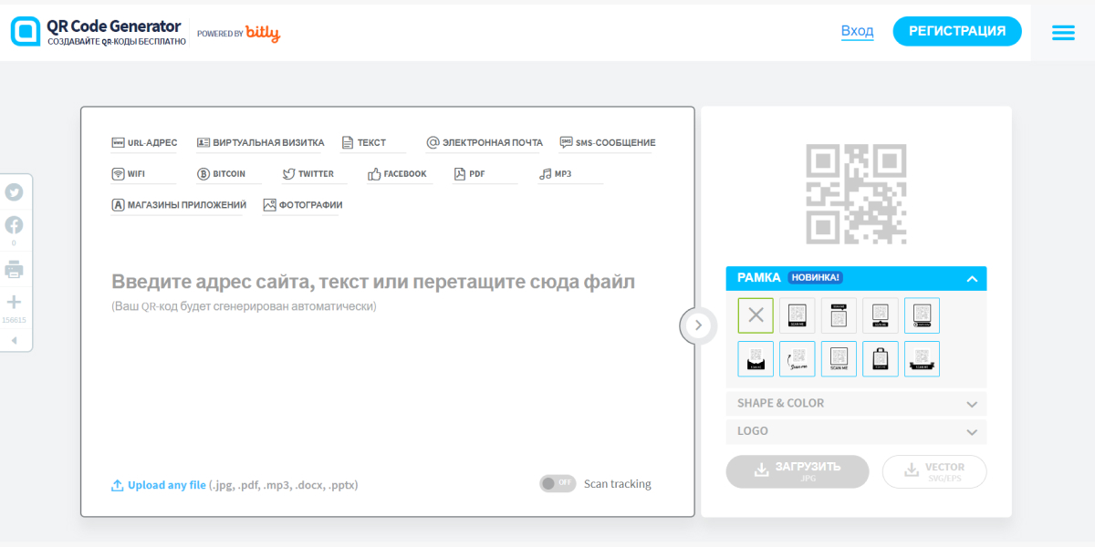Click the Регистрация button

click(957, 31)
